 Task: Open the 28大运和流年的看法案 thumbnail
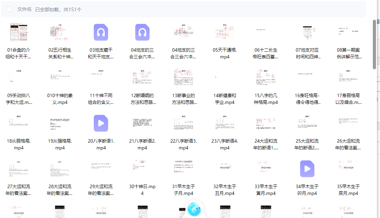point(60,169)
